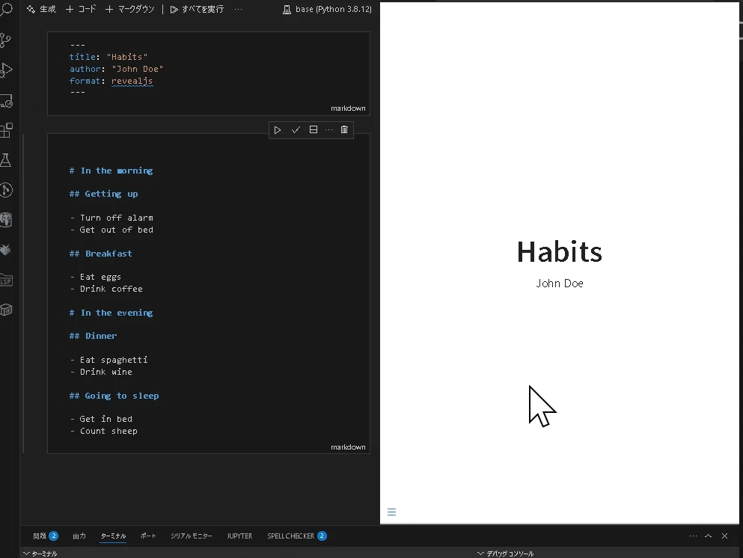Switch to the 出力 tab
Screen dimensions: 743x558
click(x=79, y=536)
